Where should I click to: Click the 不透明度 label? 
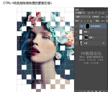click(96, 17)
